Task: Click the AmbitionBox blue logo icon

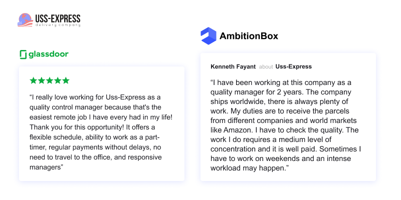Action: click(208, 36)
